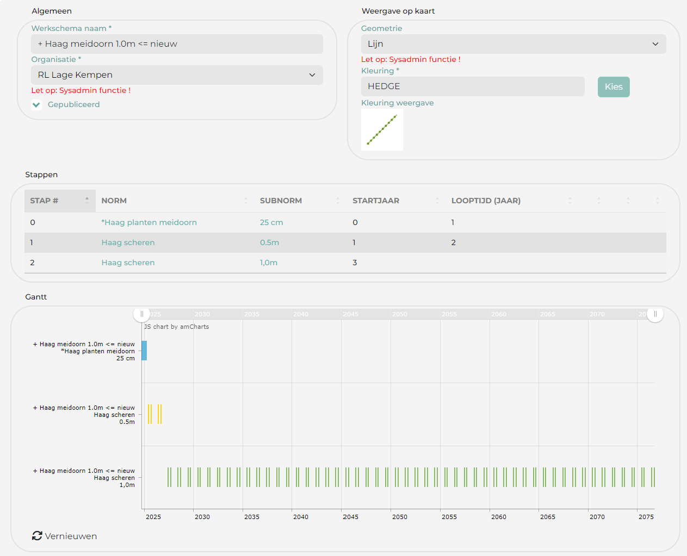Open the 25 cm subnorm link
Viewport: 687px width, 556px height.
click(271, 222)
